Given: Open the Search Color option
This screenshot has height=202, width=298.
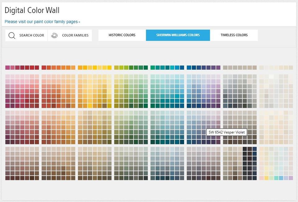Looking at the screenshot, I should click(26, 35).
